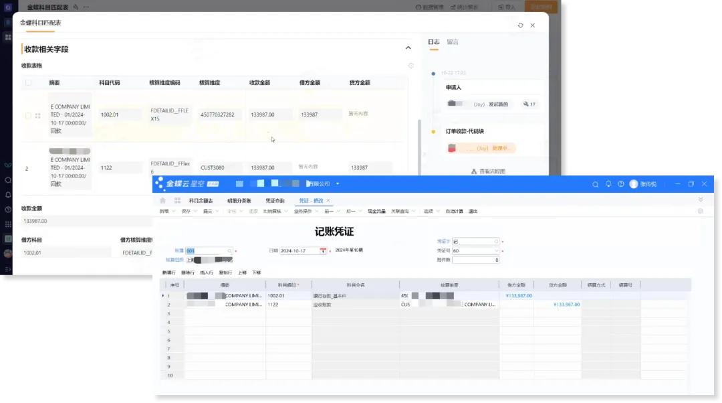
Task: Tick the checkbox on first 收款 row
Action: click(29, 116)
